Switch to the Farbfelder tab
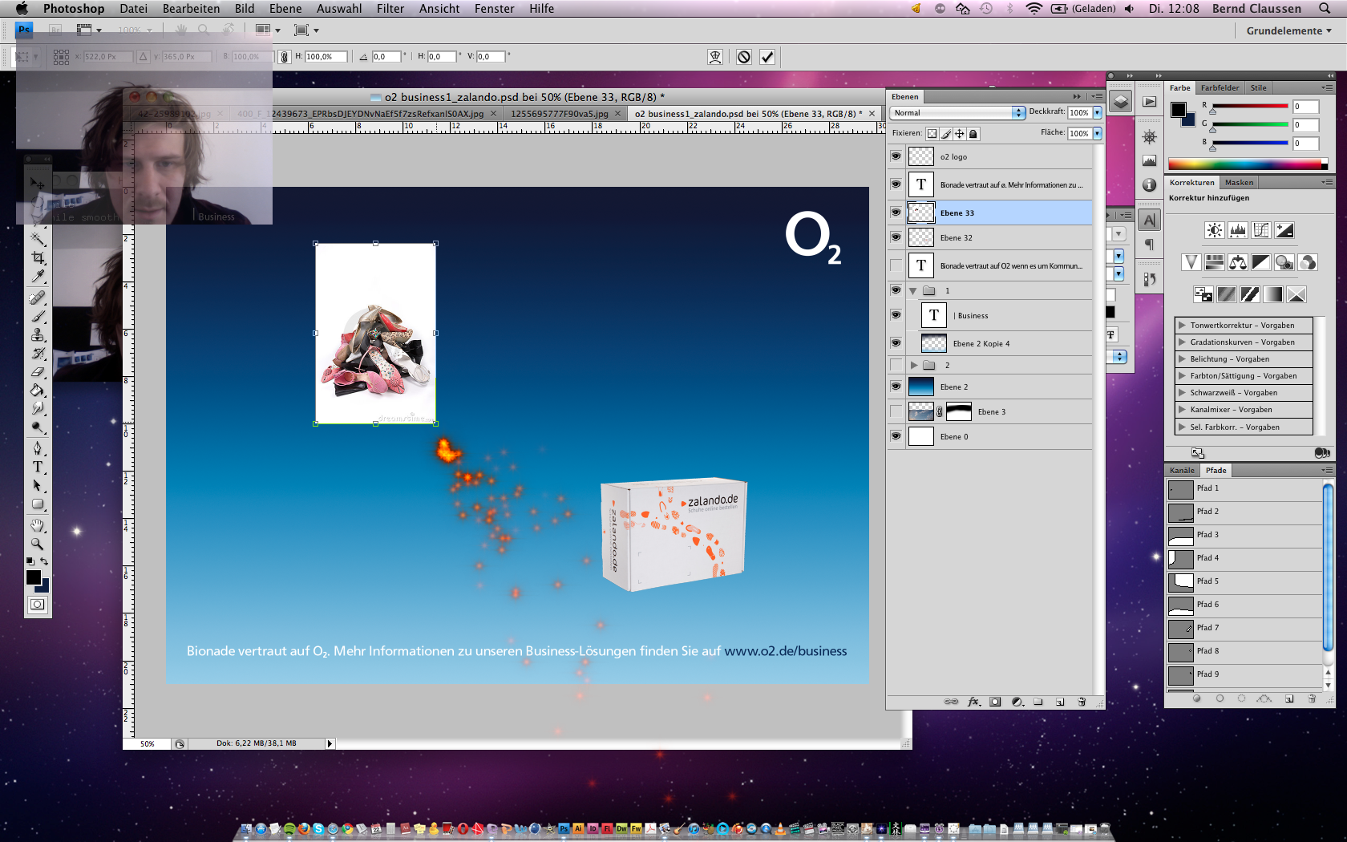Viewport: 1347px width, 842px height. 1220,88
